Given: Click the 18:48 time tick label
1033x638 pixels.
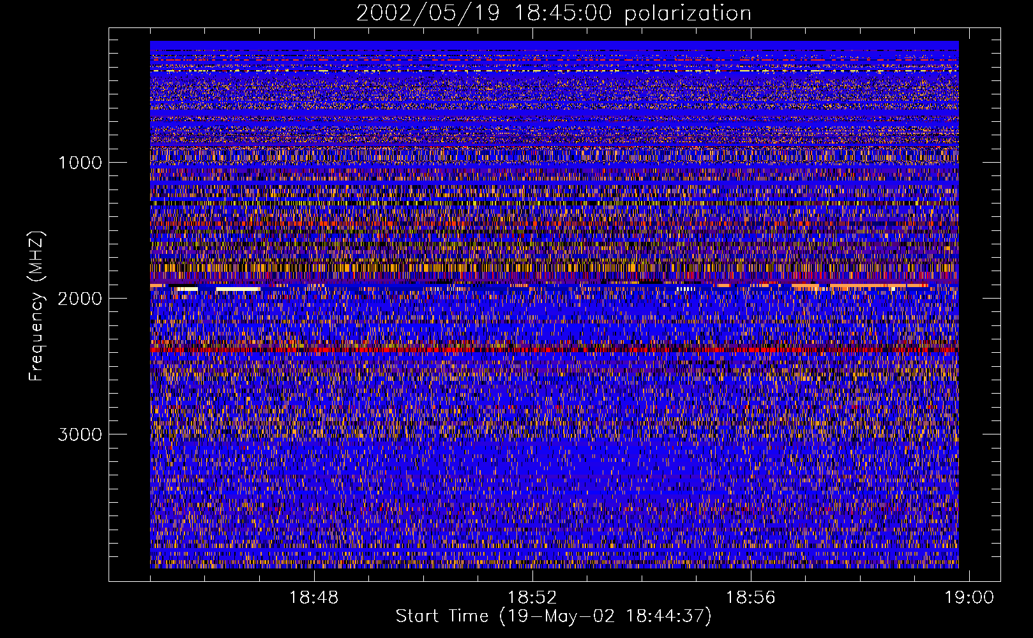Looking at the screenshot, I should 313,598.
